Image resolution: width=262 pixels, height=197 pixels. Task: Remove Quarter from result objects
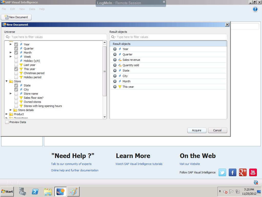click(115, 54)
